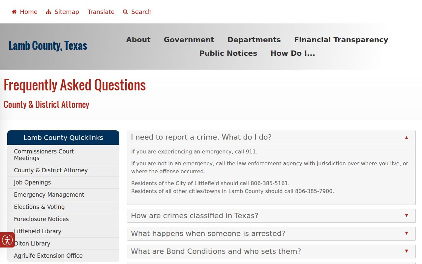Open Foreclosure Notices quicklink

(x=63, y=219)
